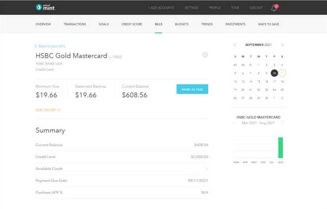The width and height of the screenshot is (327, 209).
Task: Click the Summary heading
Action: pos(50,130)
